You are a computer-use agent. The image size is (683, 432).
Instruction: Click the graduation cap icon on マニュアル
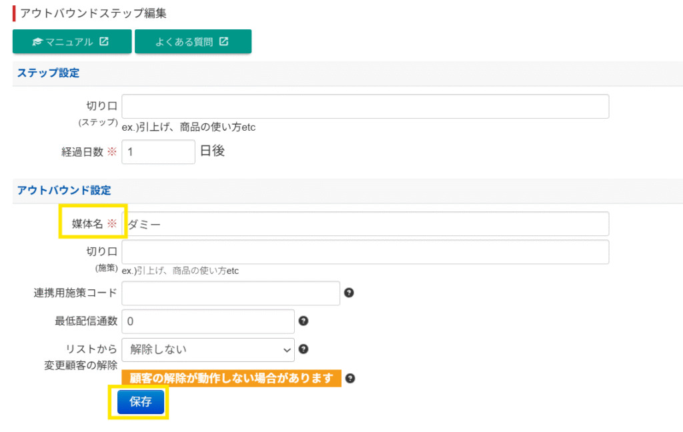pyautogui.click(x=38, y=42)
